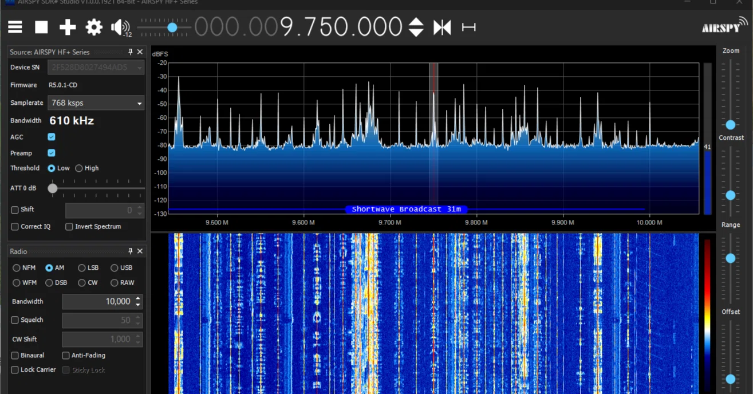Click the span width icon in toolbar

point(468,27)
